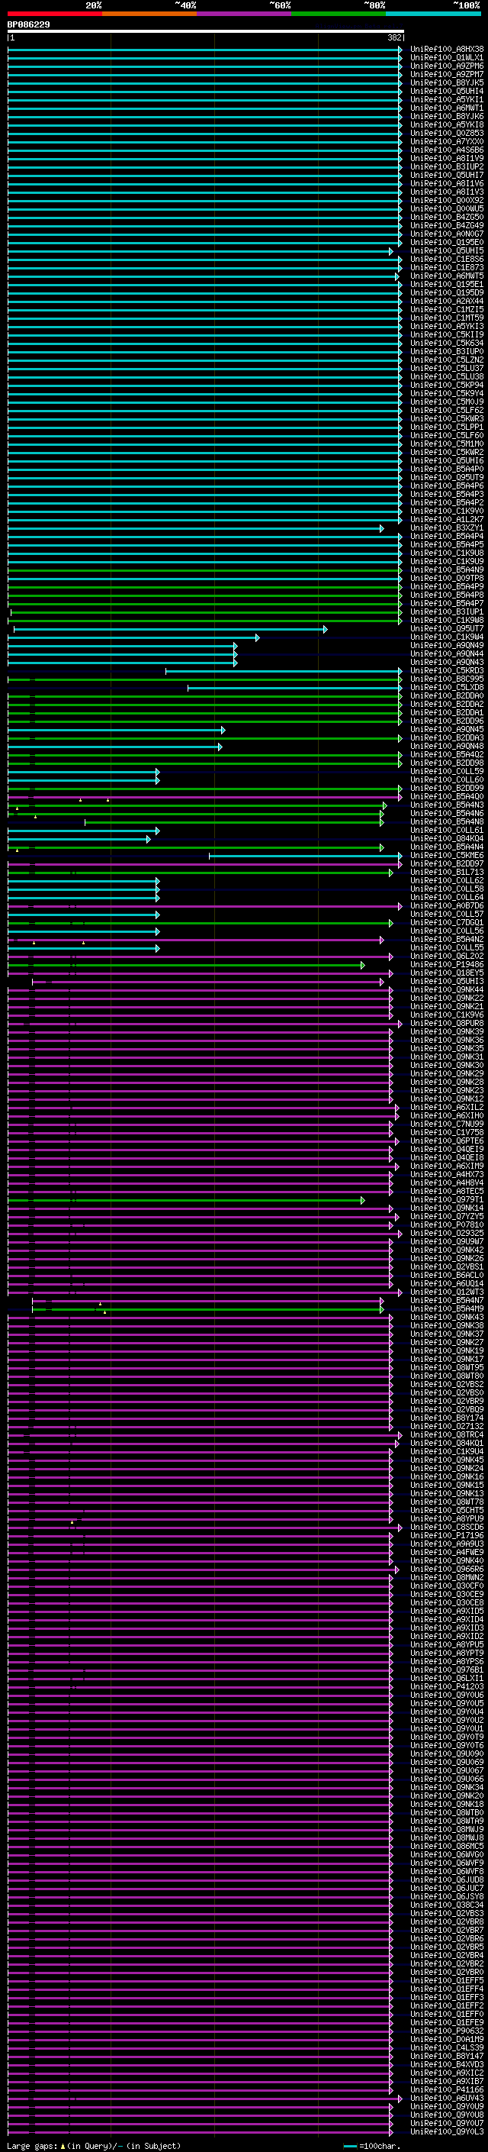
Task: Select the UniRef100_O29325 label
Action: tap(447, 1234)
